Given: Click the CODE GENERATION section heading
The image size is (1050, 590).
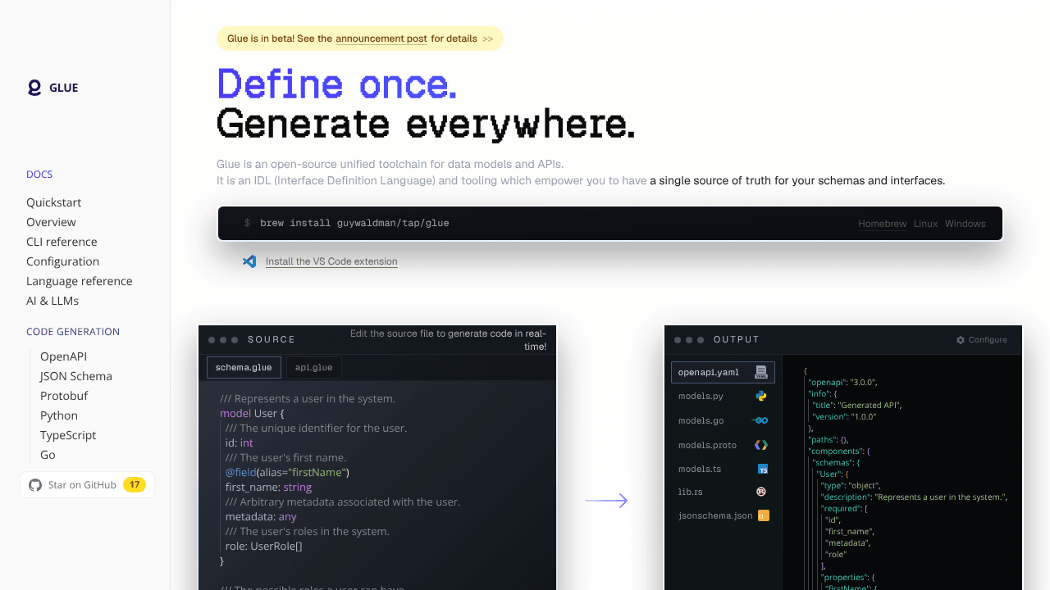Looking at the screenshot, I should [73, 332].
